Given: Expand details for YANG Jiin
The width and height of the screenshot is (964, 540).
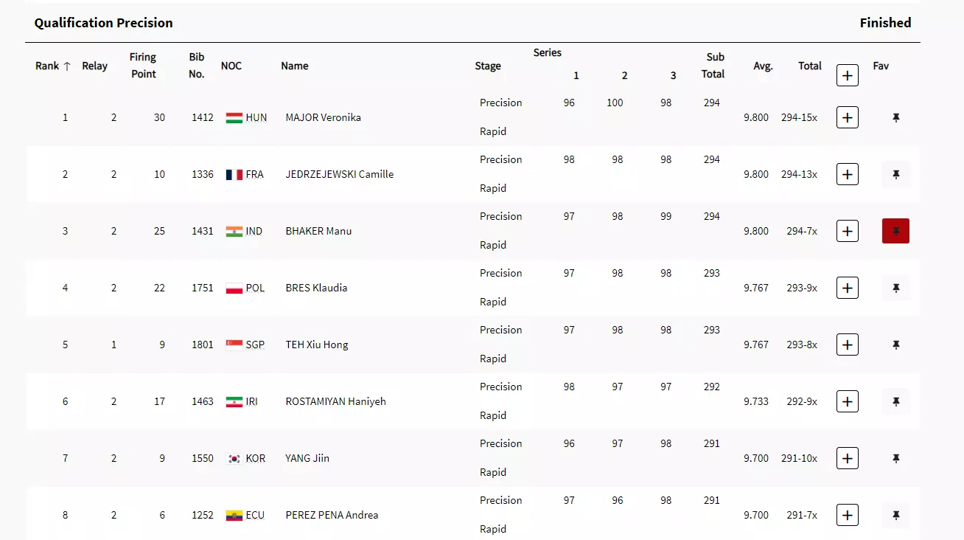Looking at the screenshot, I should pyautogui.click(x=848, y=458).
